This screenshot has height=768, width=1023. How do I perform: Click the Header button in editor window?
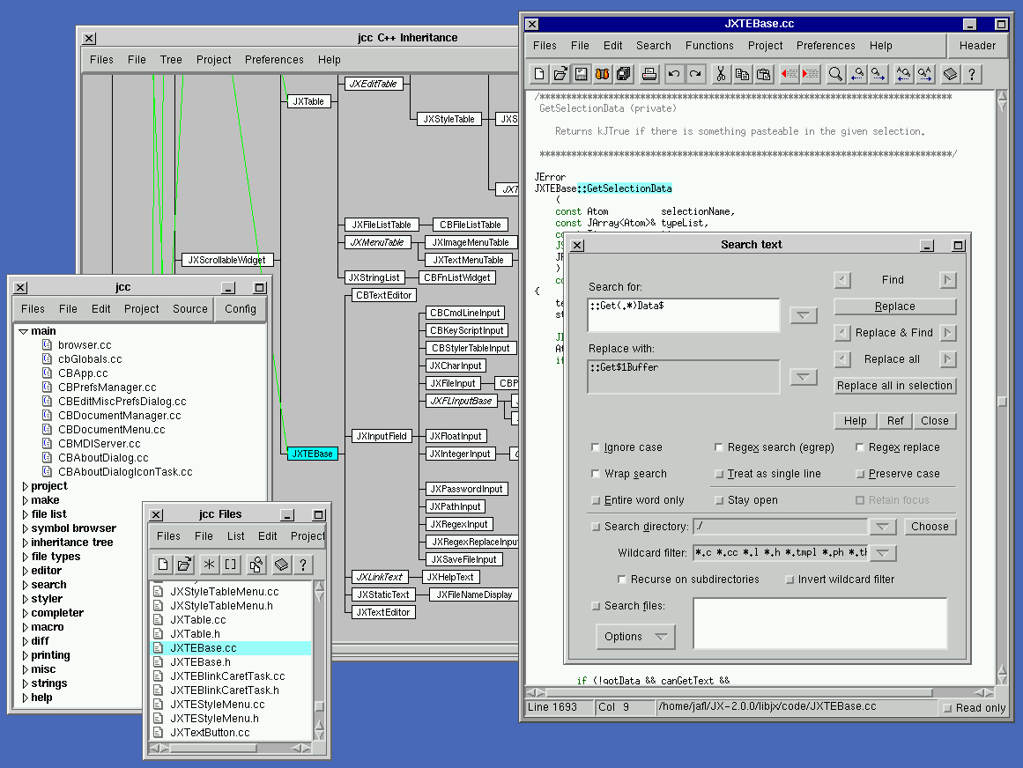point(976,46)
